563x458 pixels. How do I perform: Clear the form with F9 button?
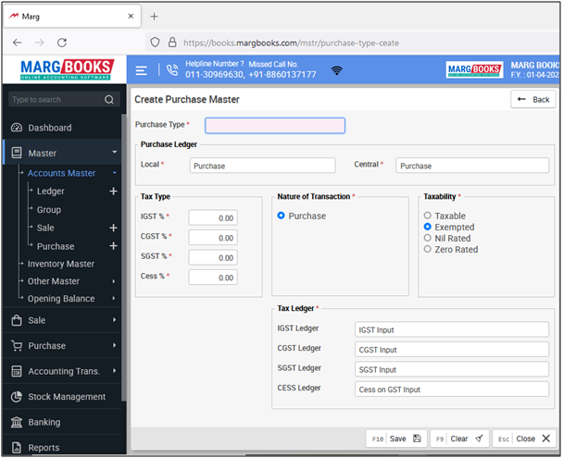pos(459,439)
